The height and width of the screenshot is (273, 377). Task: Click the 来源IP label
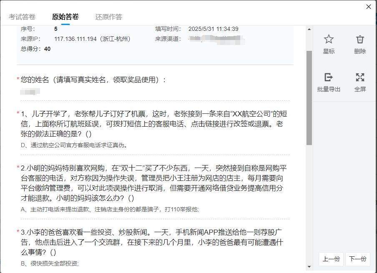click(x=31, y=39)
